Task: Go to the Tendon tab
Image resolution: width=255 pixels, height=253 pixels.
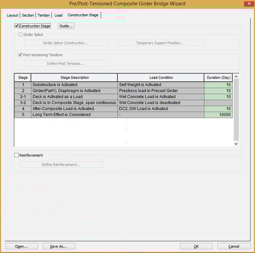Action: [x=44, y=15]
